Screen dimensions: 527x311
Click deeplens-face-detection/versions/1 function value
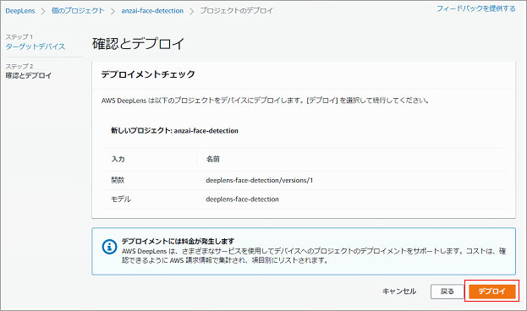[x=260, y=180]
